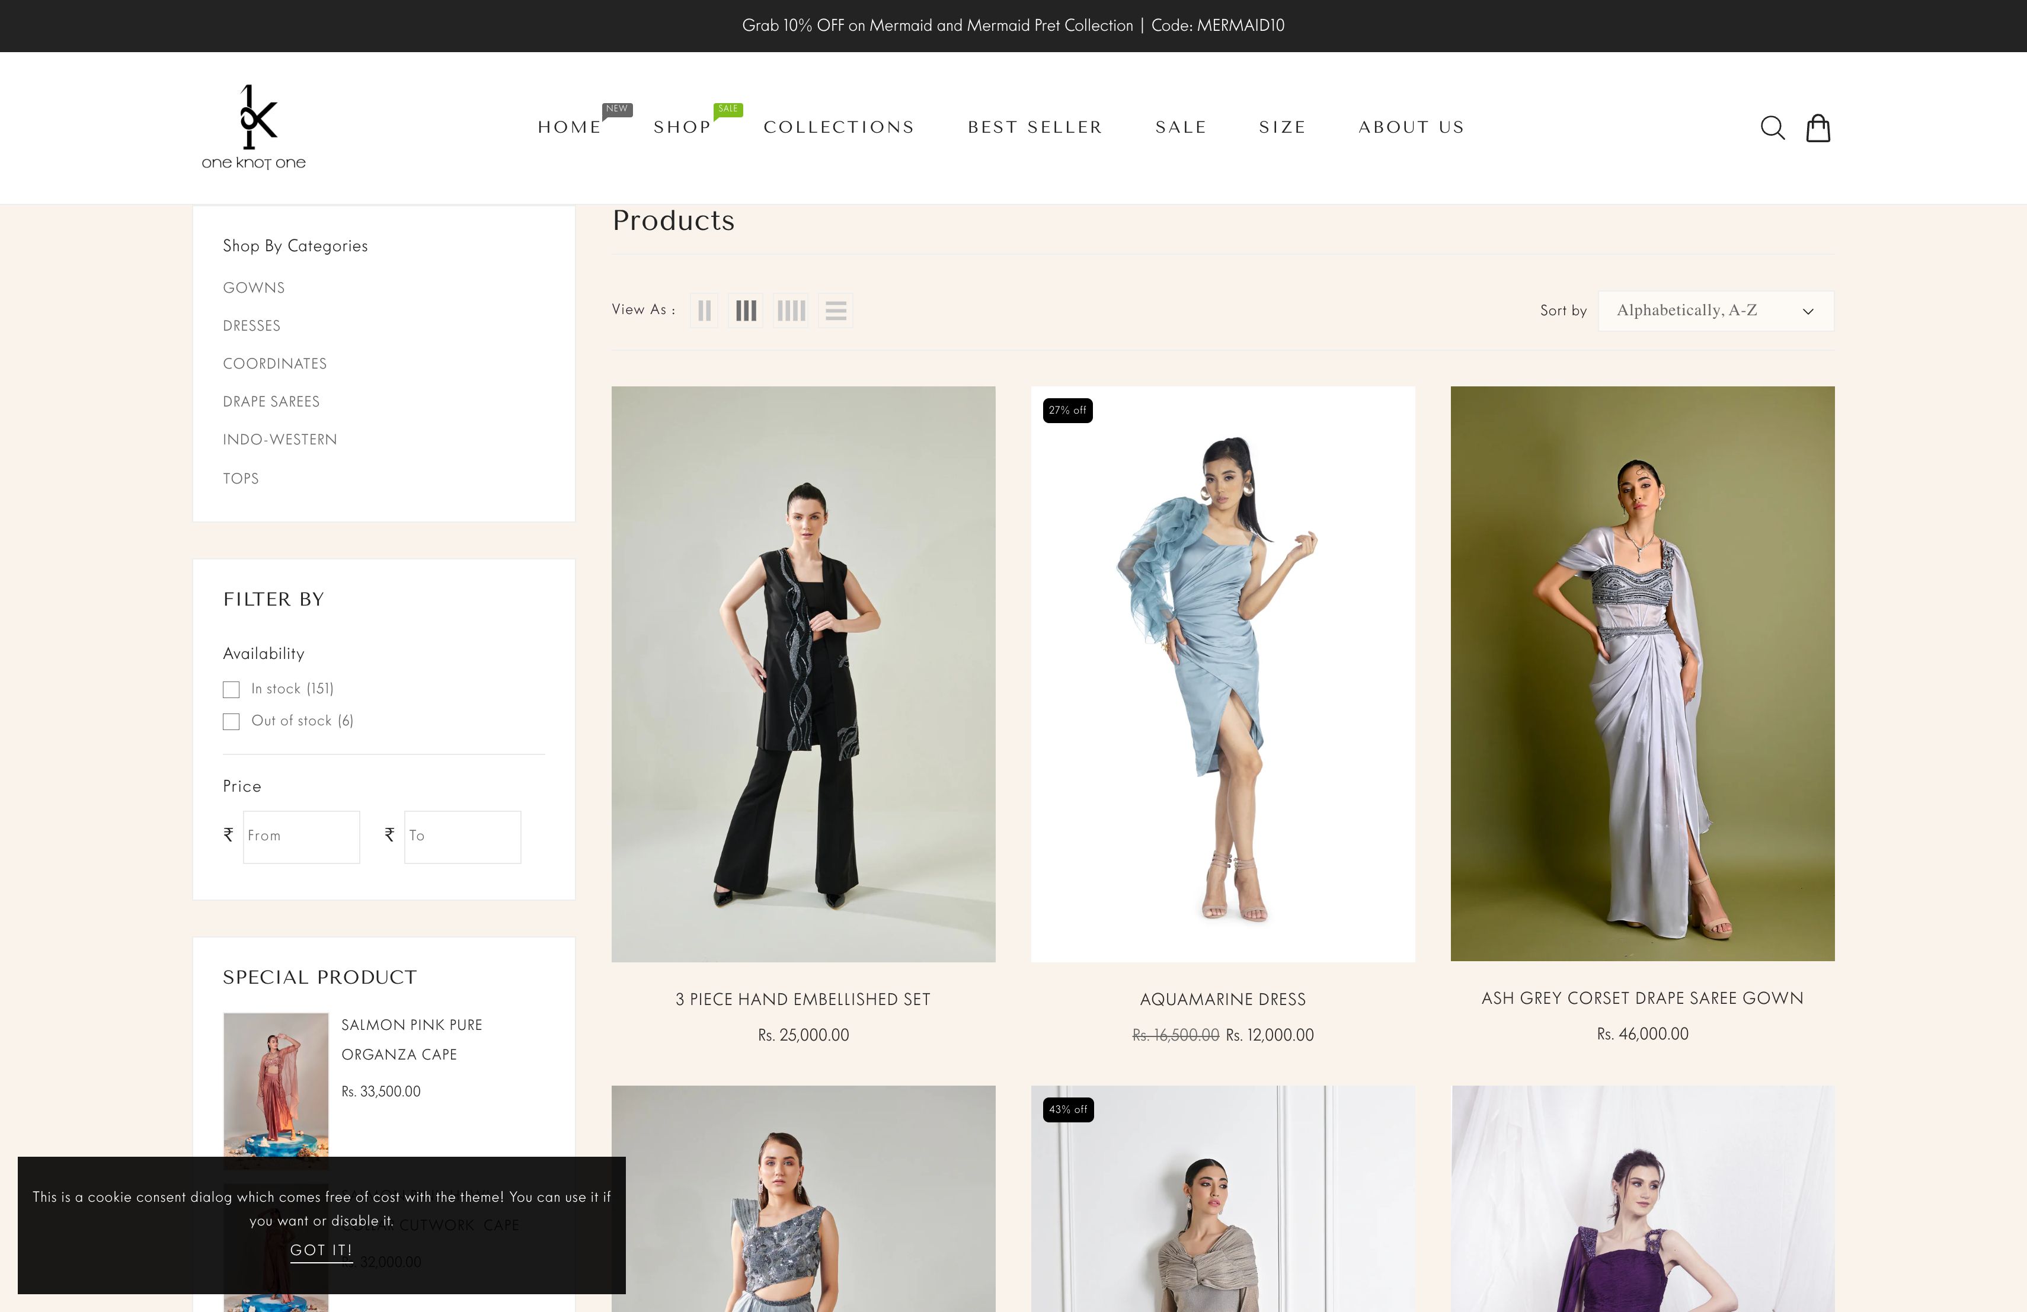Viewport: 2027px width, 1312px height.
Task: Switch to list view layout
Action: coord(836,311)
